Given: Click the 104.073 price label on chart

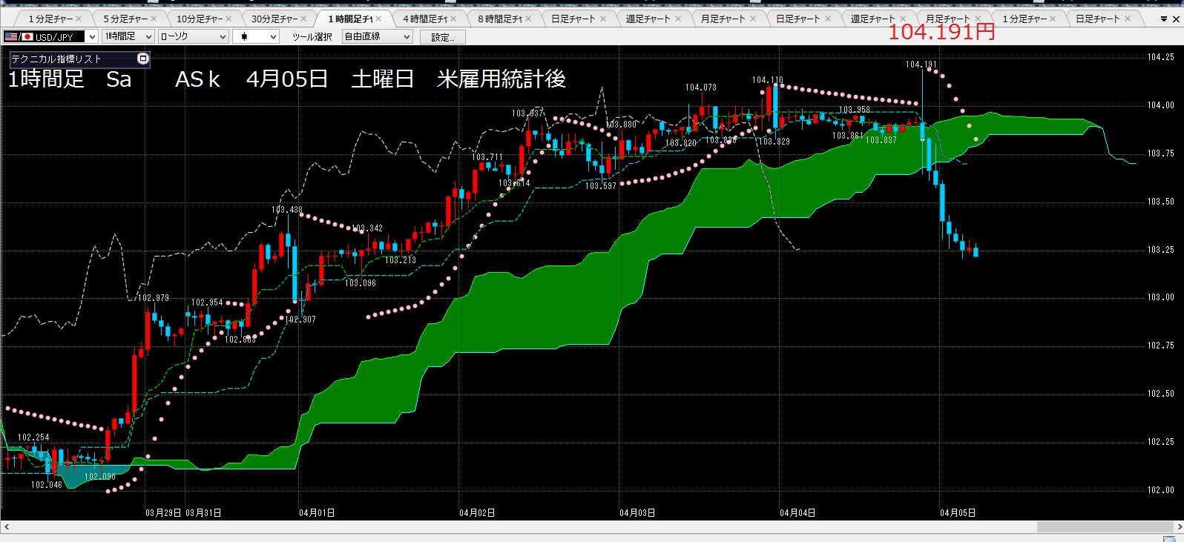Looking at the screenshot, I should click(701, 87).
